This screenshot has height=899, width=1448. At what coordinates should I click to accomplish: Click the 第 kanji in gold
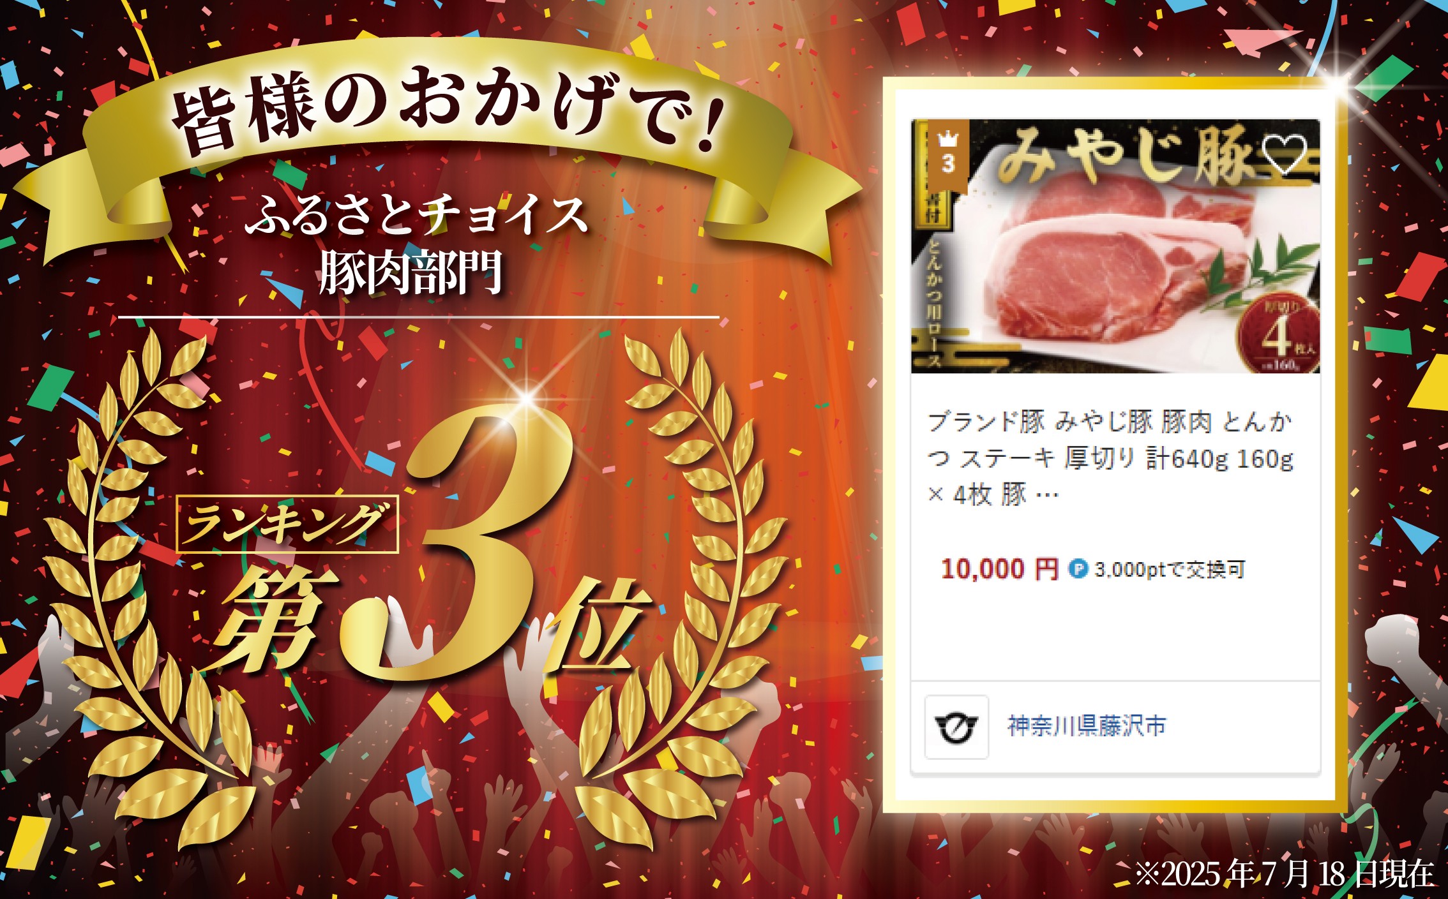click(x=276, y=619)
